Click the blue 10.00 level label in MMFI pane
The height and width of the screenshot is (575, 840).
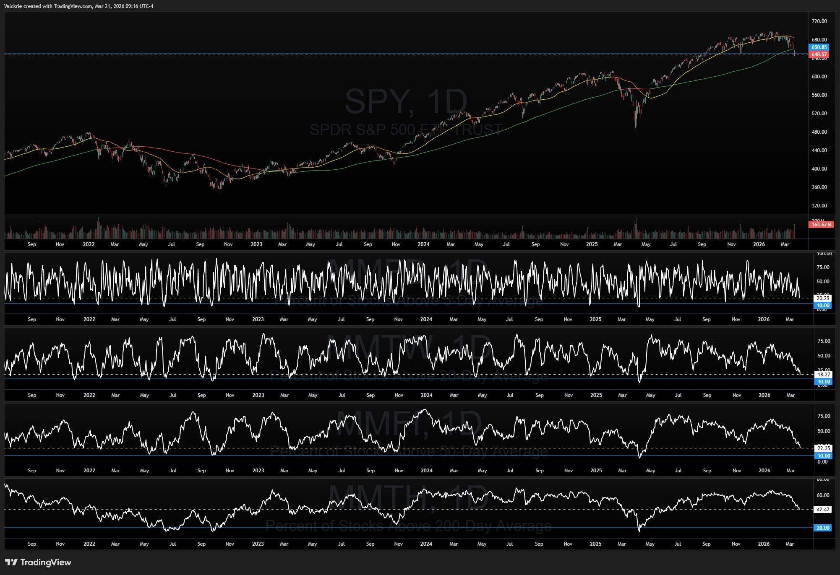pos(823,456)
